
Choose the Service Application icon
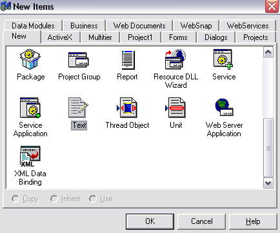coord(30,108)
